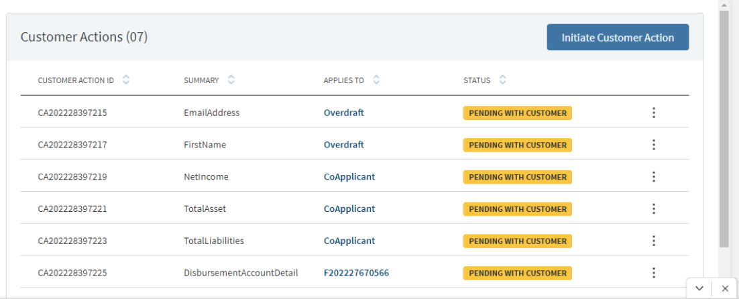Image resolution: width=739 pixels, height=299 pixels.
Task: Select Pending With Customer badge for FirstName
Action: tap(518, 145)
